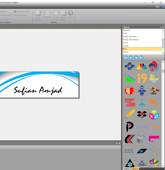
Task: Expand the Reflection options arrow
Action: pyautogui.click(x=48, y=20)
